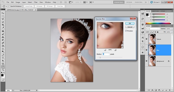Select the Zoom tool in toolbox
This screenshot has height=92, width=174.
point(3,70)
